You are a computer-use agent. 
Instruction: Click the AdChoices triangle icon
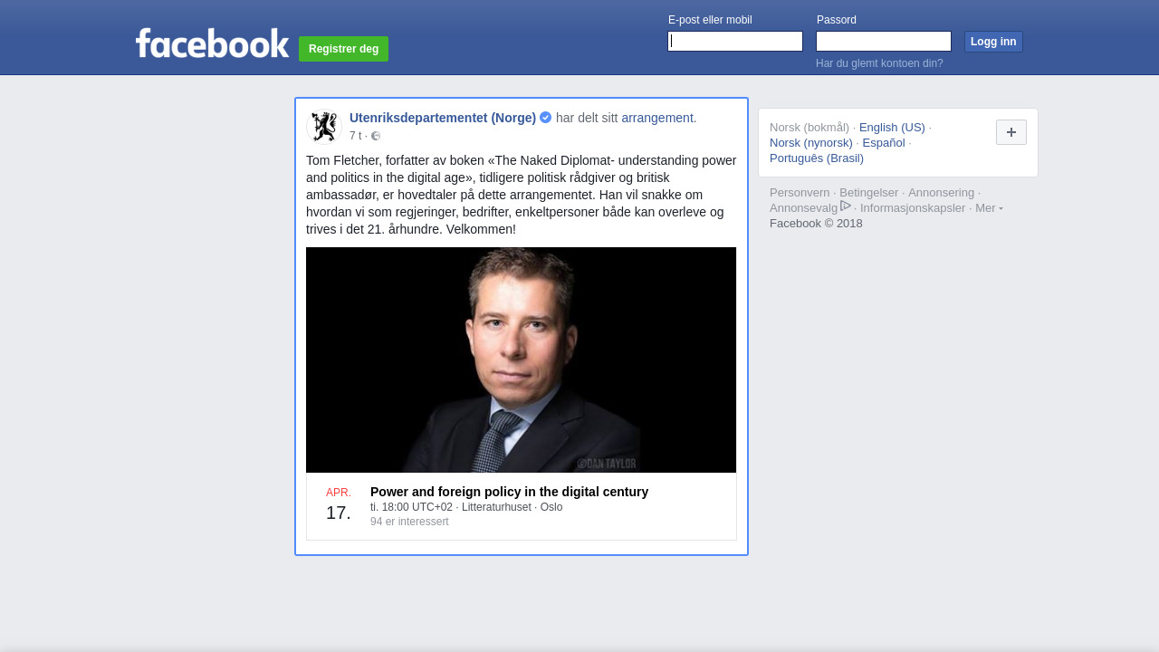[846, 206]
